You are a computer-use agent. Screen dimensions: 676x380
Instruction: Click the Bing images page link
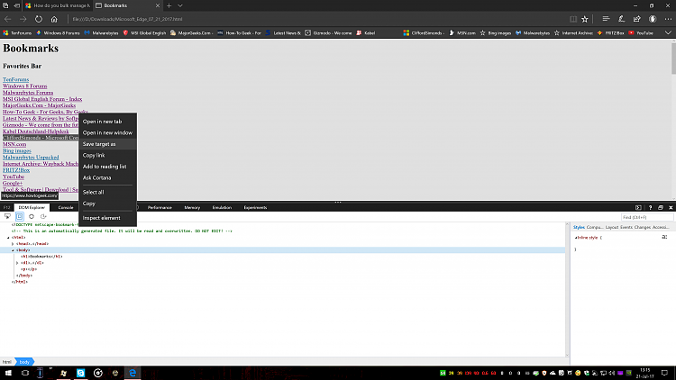pos(17,150)
